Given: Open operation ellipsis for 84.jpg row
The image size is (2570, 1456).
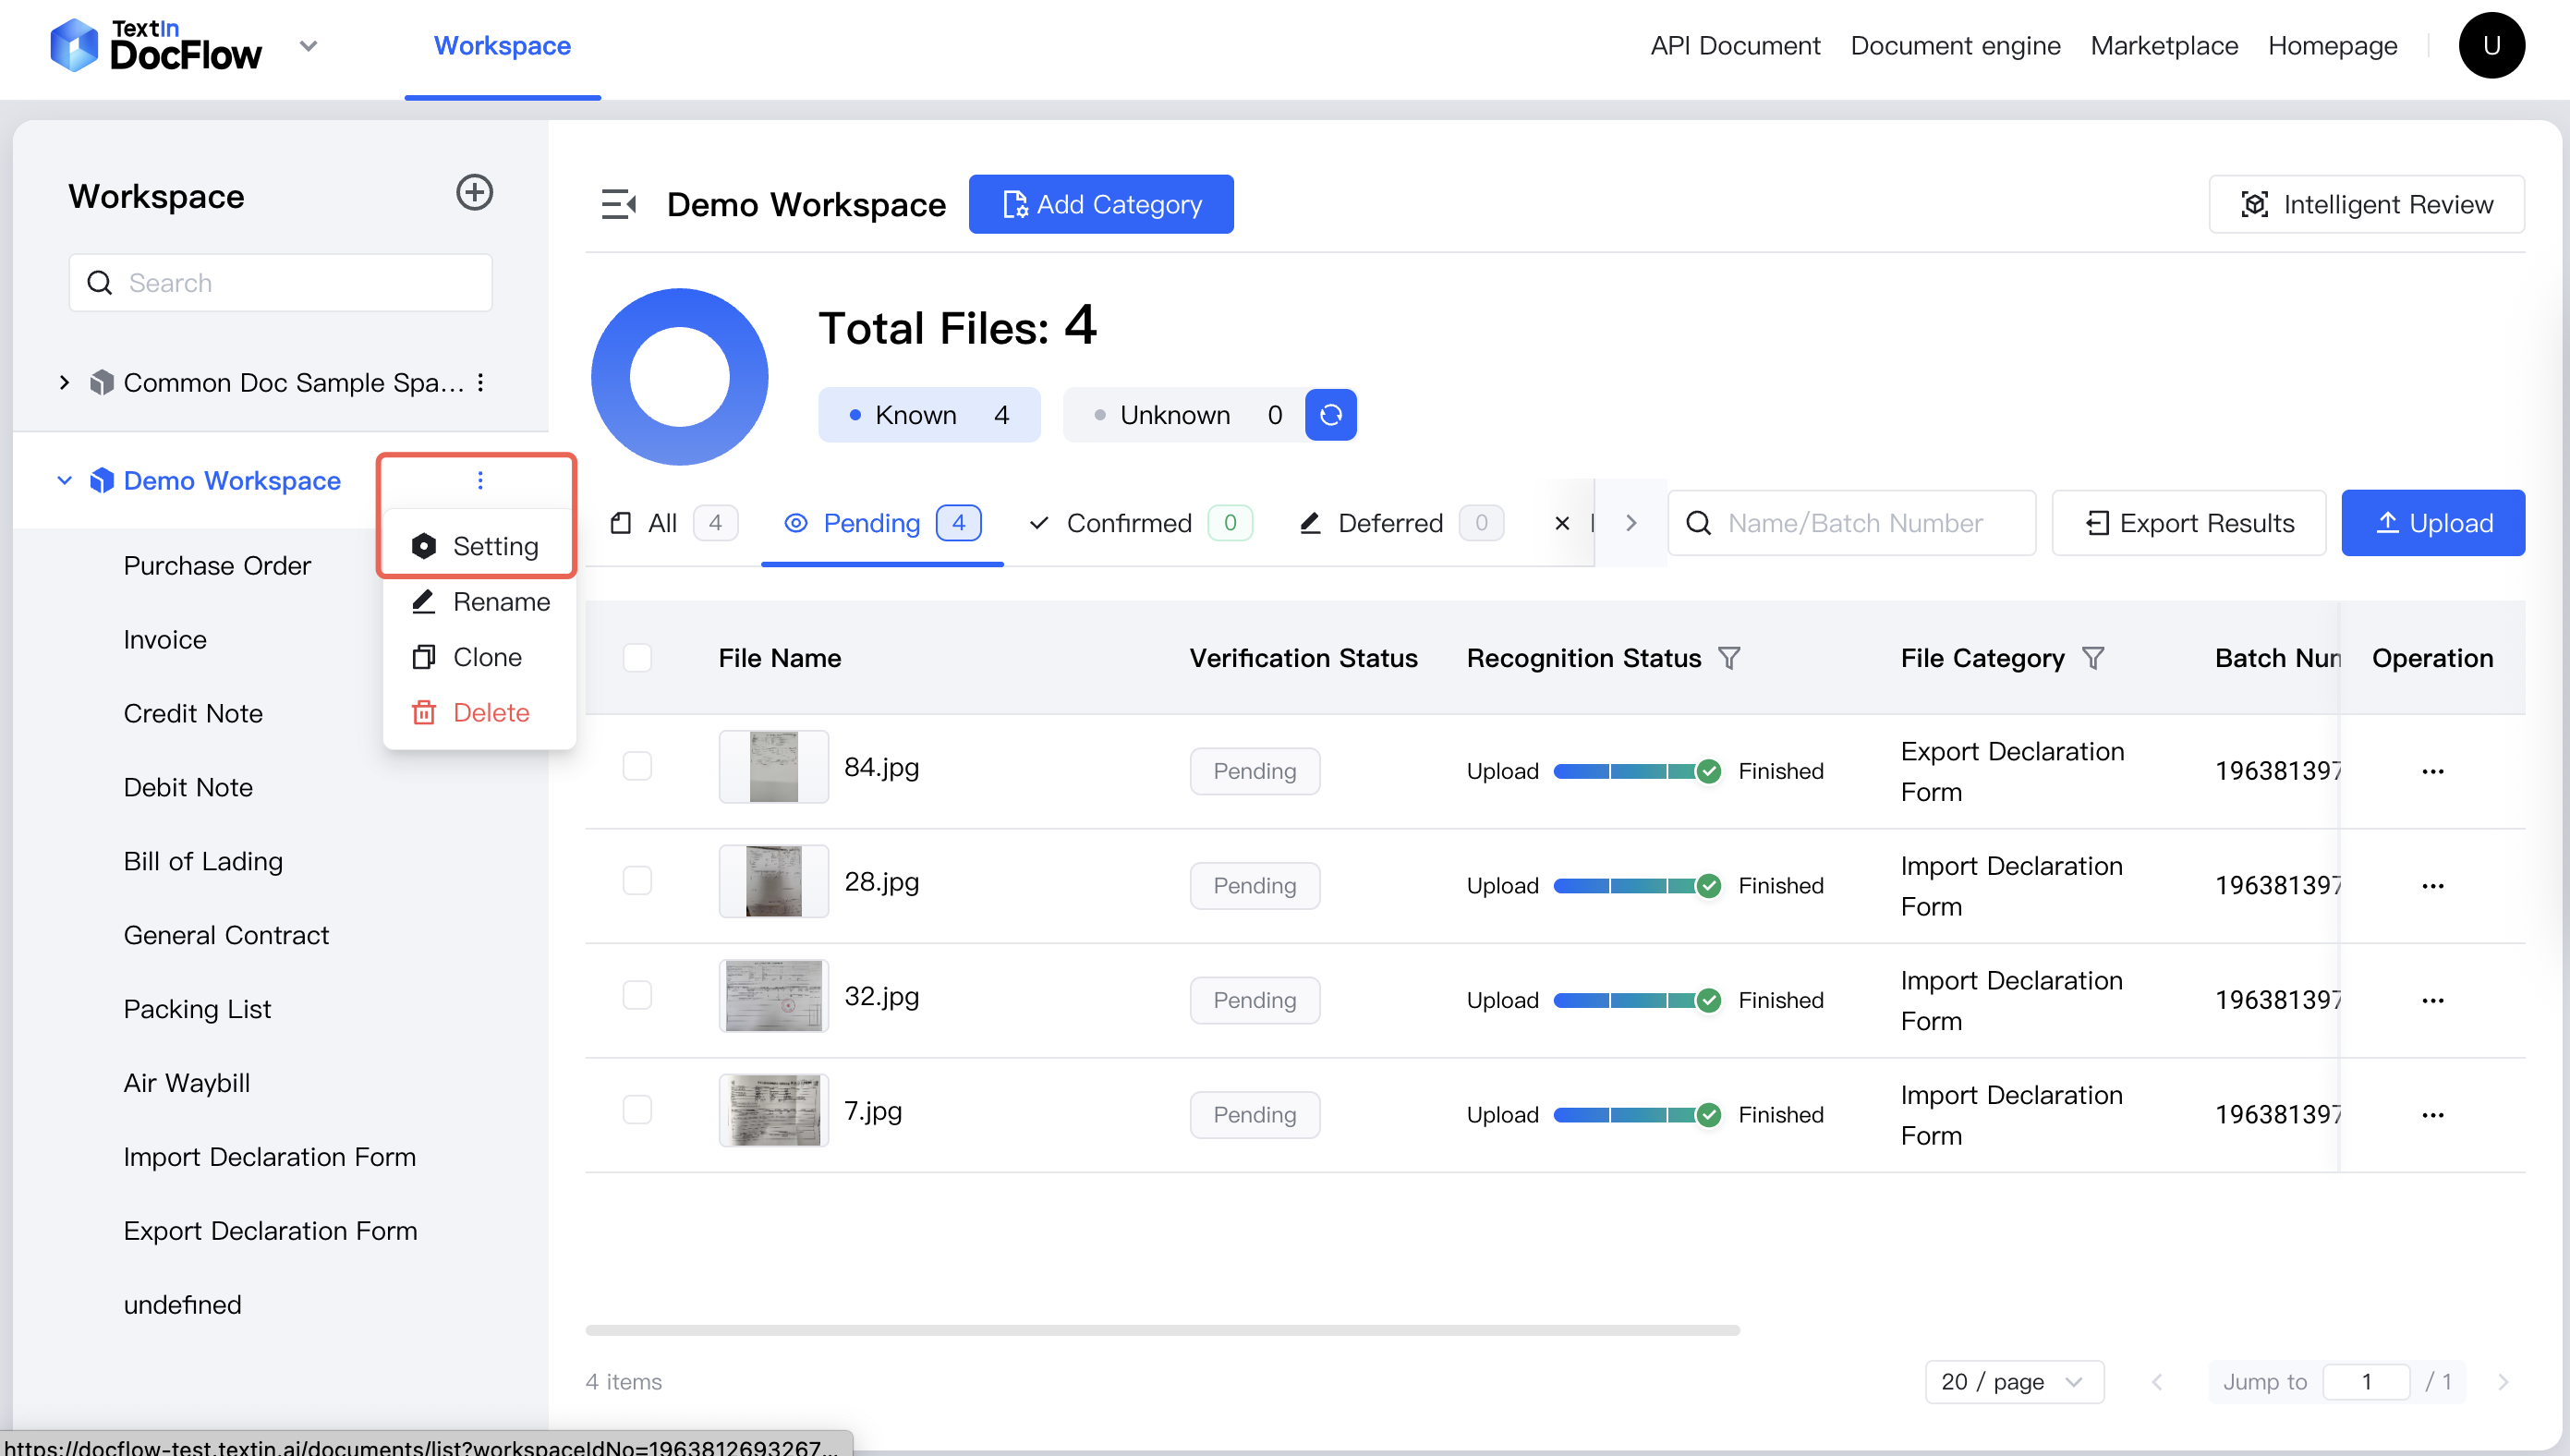Looking at the screenshot, I should tap(2432, 771).
